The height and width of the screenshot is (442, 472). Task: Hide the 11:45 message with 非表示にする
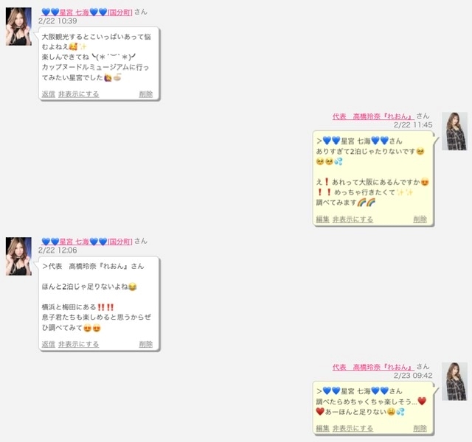pyautogui.click(x=353, y=220)
